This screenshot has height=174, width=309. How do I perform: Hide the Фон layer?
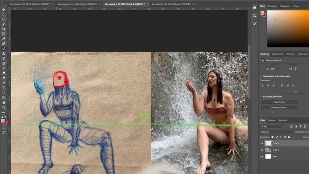click(x=262, y=157)
